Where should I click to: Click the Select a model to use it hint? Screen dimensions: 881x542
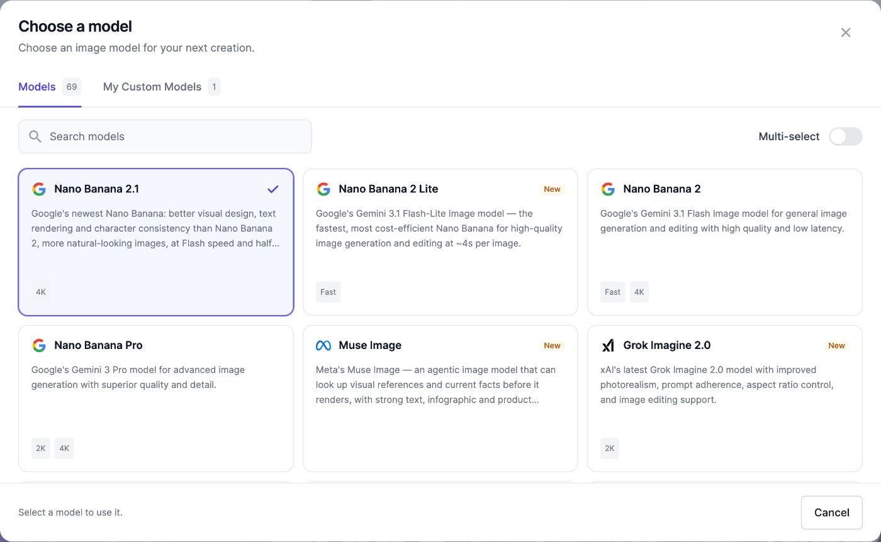70,512
